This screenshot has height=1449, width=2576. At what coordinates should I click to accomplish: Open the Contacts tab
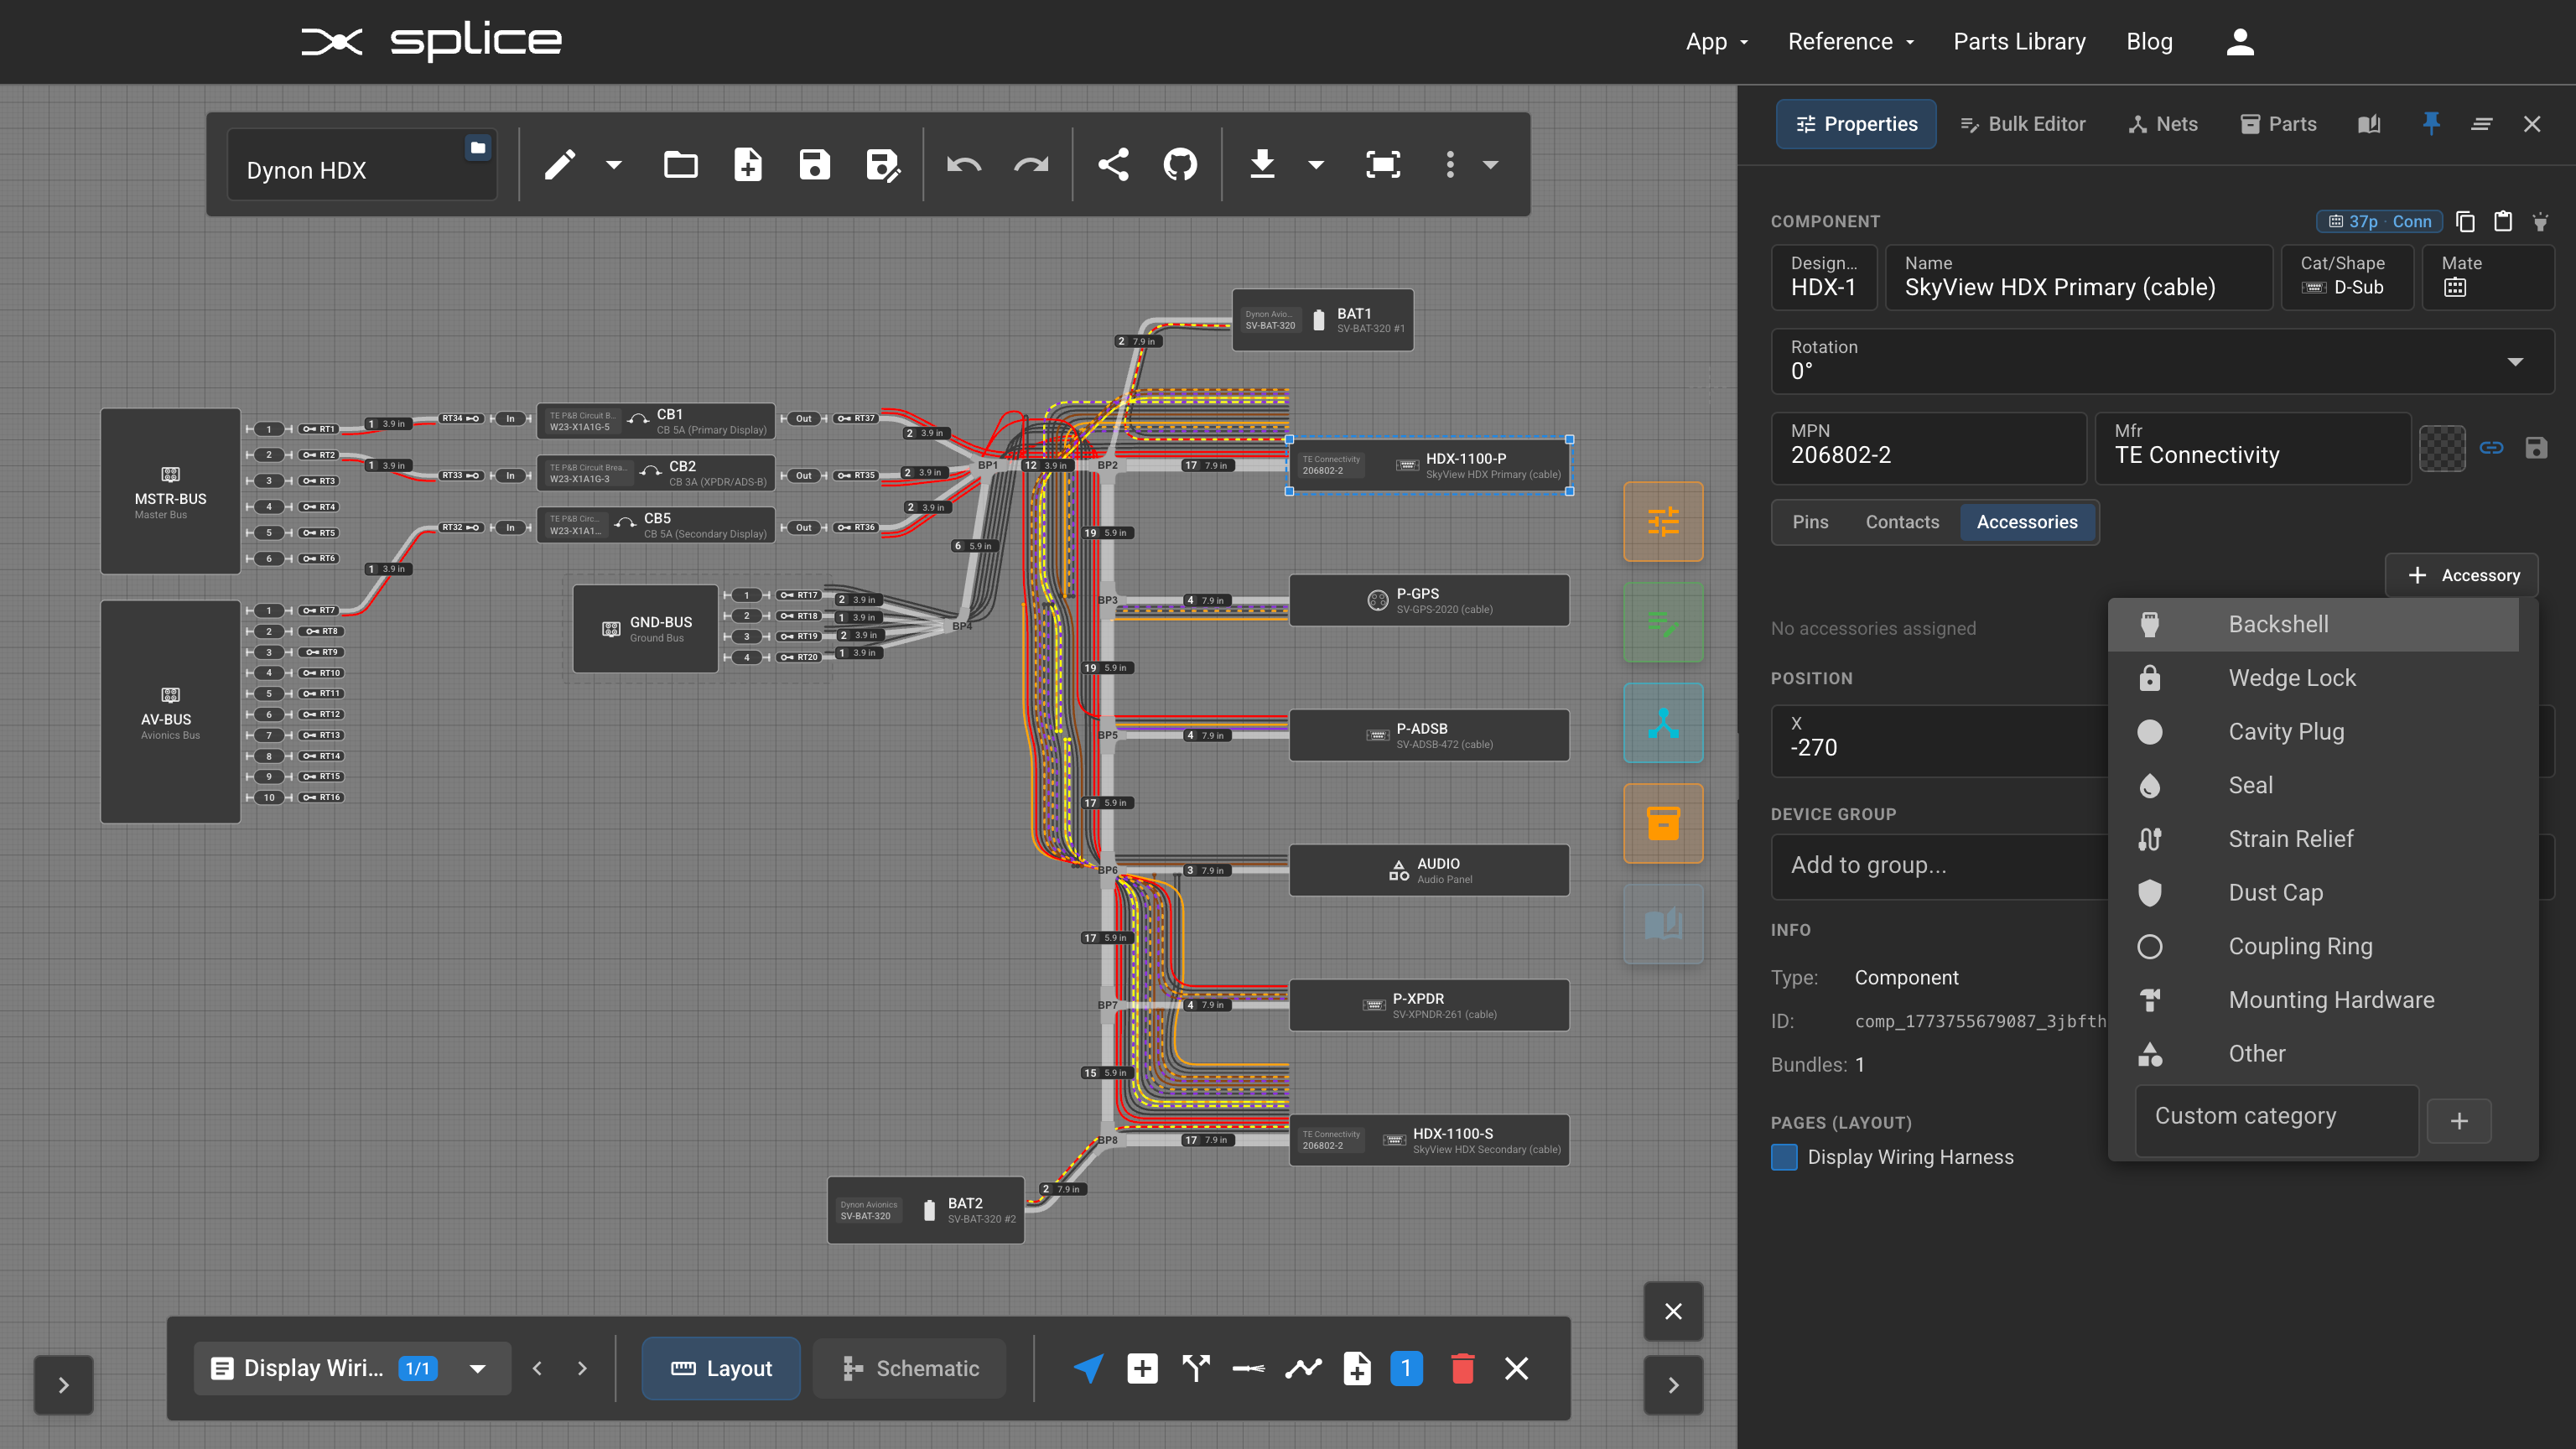click(1902, 522)
